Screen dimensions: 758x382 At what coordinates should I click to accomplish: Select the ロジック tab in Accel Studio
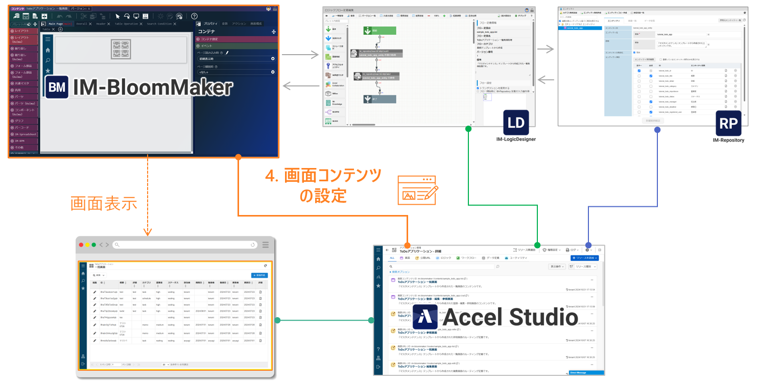click(443, 258)
